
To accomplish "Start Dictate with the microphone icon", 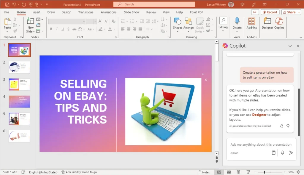I will [x=237, y=23].
